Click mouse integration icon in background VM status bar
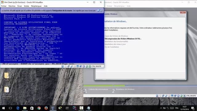Viewport: 197px width, 111px height. (x=181, y=96)
